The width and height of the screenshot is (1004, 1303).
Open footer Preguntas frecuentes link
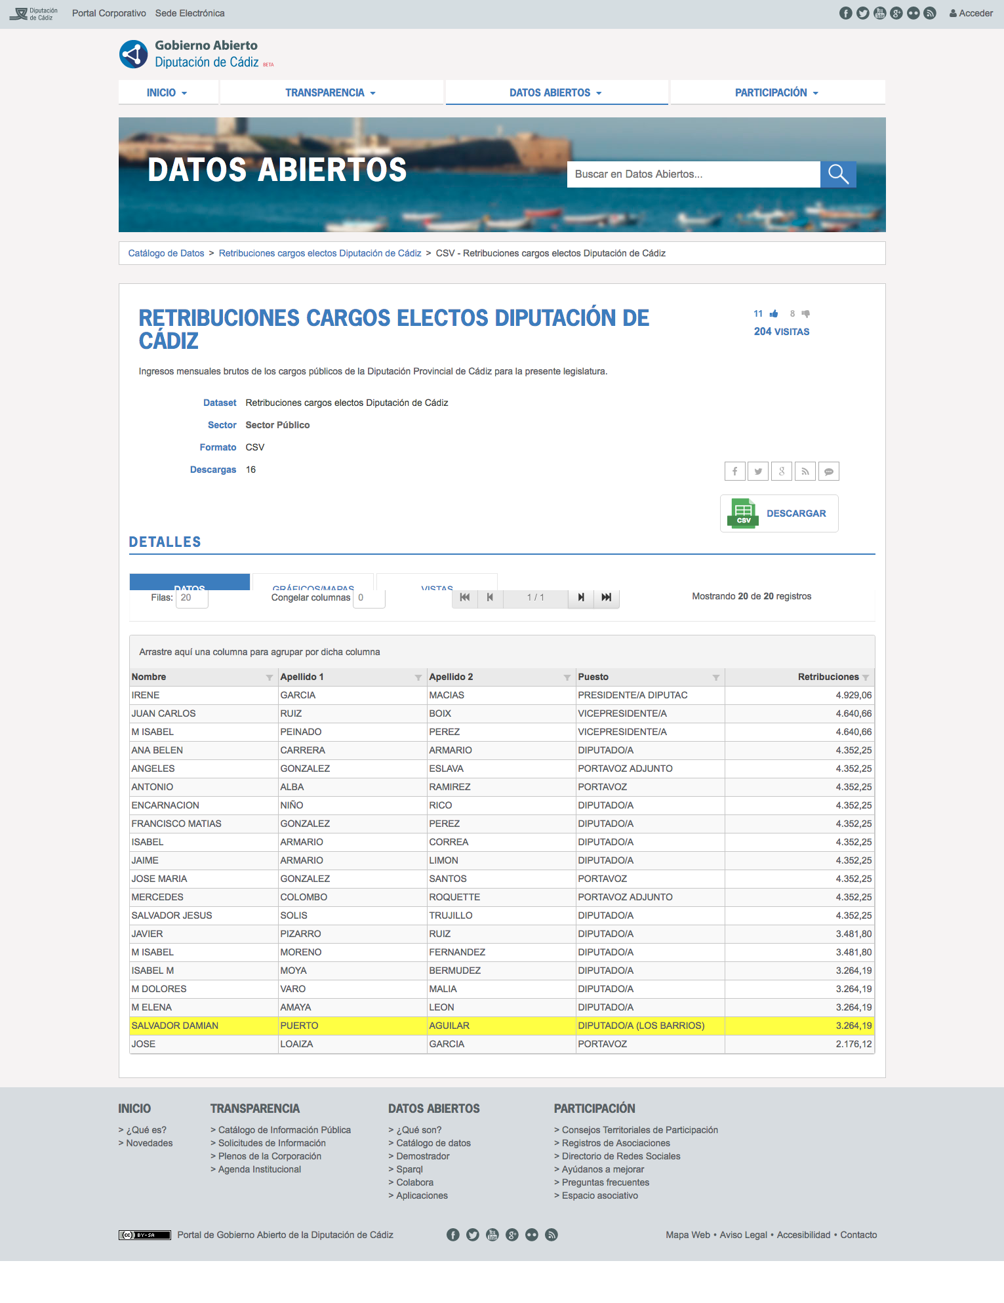point(605,1182)
